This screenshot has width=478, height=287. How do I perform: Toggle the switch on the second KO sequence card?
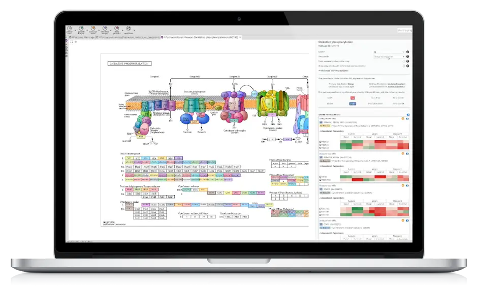[x=407, y=154]
